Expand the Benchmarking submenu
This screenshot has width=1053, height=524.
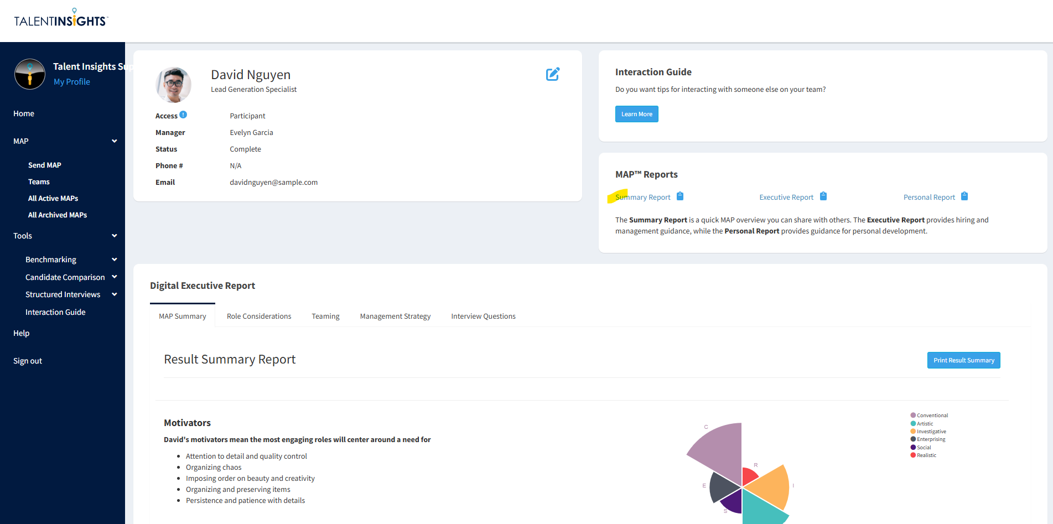(115, 260)
